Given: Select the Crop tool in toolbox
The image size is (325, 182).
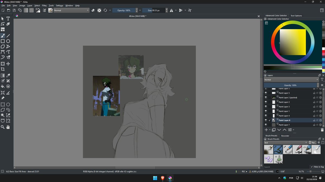Looking at the screenshot, I should coord(3,69).
